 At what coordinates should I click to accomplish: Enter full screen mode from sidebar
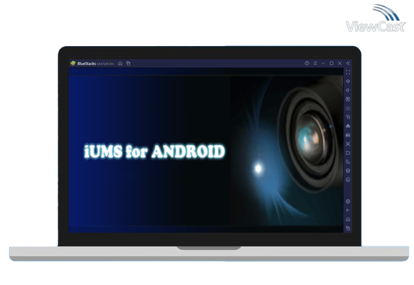click(x=348, y=72)
